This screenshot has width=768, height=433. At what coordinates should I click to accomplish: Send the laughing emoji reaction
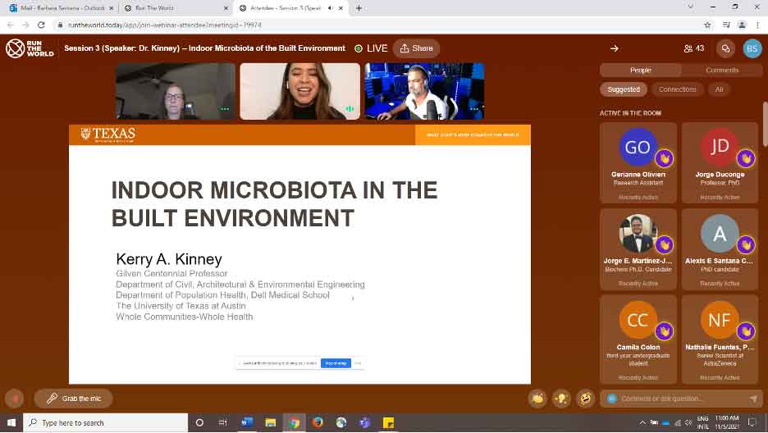585,399
